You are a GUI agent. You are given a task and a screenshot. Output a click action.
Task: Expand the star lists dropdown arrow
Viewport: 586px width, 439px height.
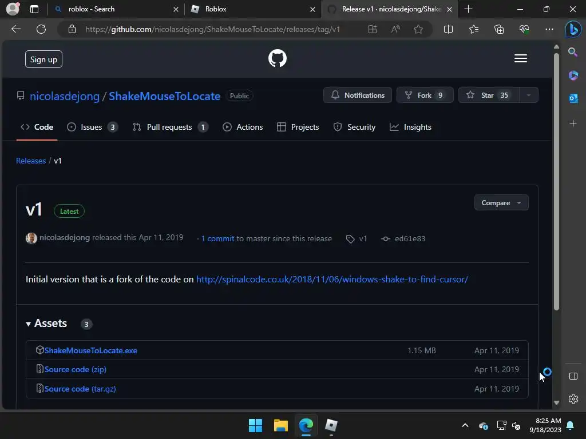pyautogui.click(x=528, y=95)
